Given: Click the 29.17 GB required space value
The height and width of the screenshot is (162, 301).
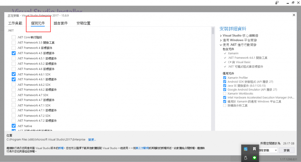Looking at the screenshot, I should 289,144.
